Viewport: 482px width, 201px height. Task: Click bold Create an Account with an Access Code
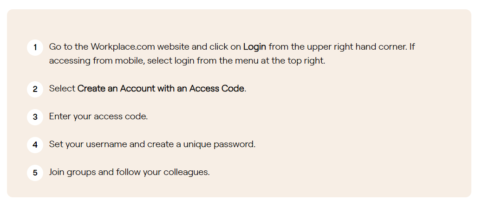point(161,89)
